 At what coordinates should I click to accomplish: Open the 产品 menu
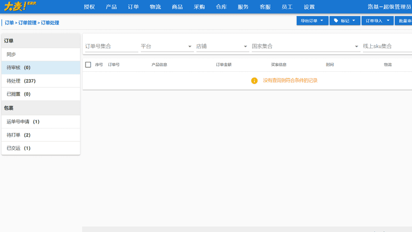click(x=111, y=7)
